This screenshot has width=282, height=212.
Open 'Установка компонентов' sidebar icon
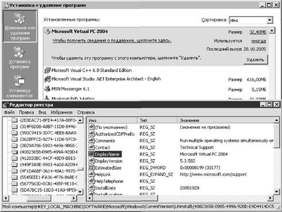tap(20, 86)
